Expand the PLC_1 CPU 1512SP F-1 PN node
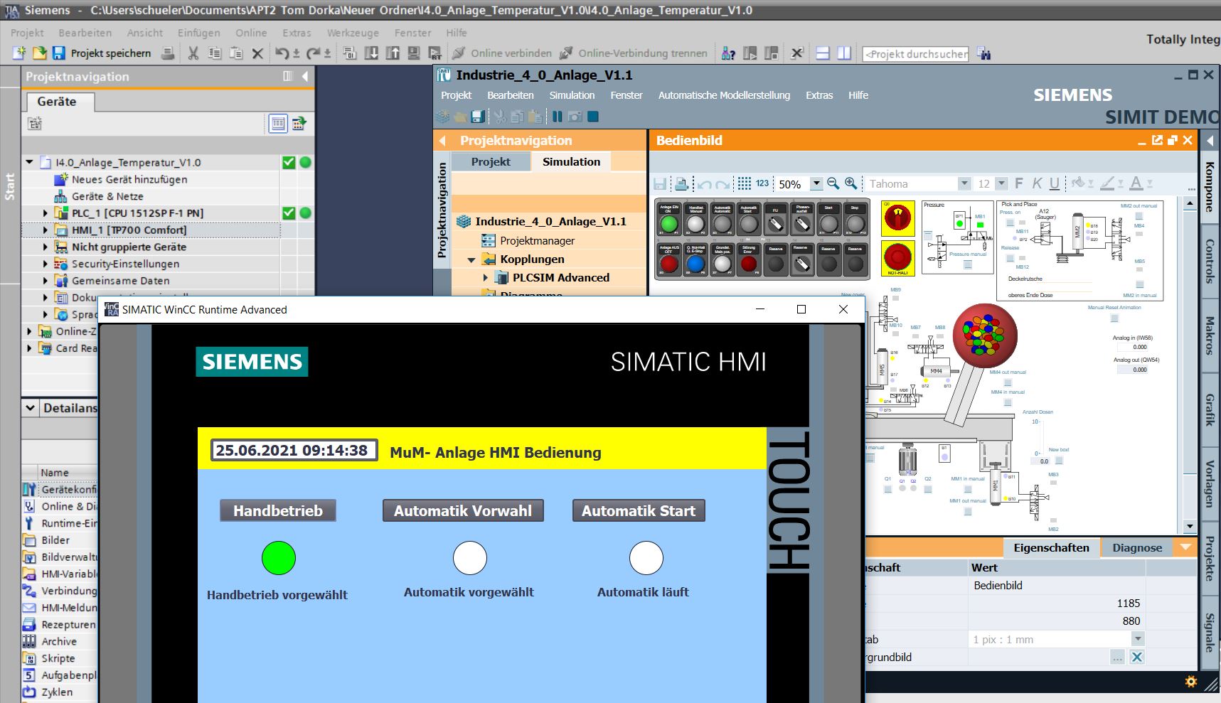The image size is (1221, 703). coord(46,213)
